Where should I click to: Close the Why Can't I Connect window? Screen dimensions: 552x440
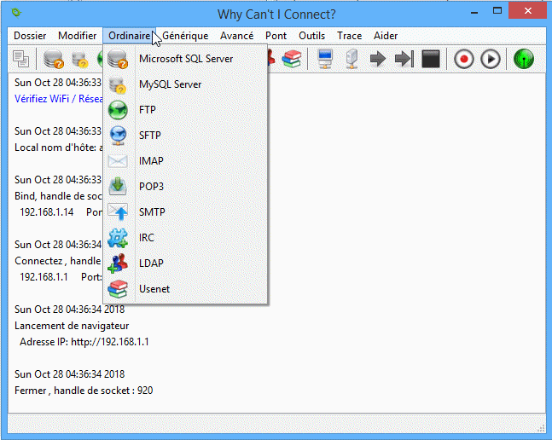point(528,10)
